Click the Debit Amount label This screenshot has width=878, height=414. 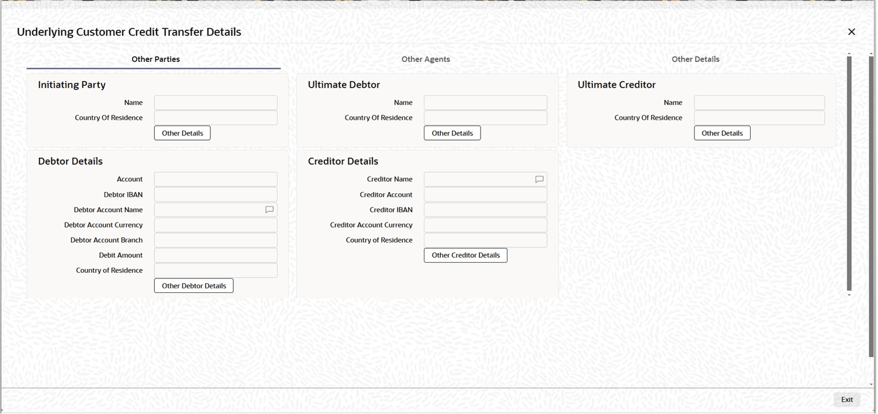(121, 255)
